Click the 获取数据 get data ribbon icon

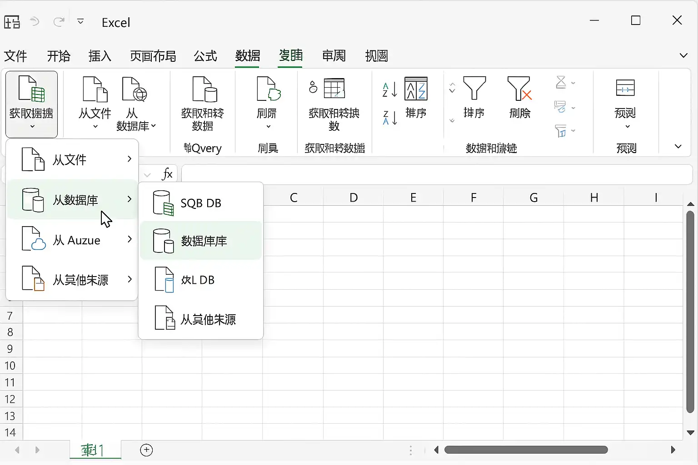coord(31,89)
